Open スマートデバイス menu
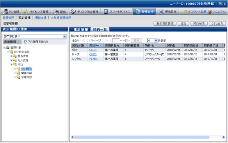228x143 pixels. [117, 12]
